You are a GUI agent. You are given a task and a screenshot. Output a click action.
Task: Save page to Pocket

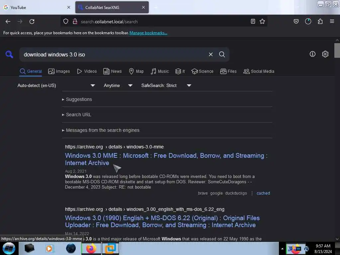296,21
